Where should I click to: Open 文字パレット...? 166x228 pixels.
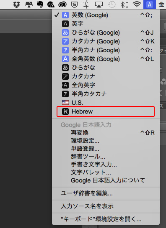click(x=106, y=172)
